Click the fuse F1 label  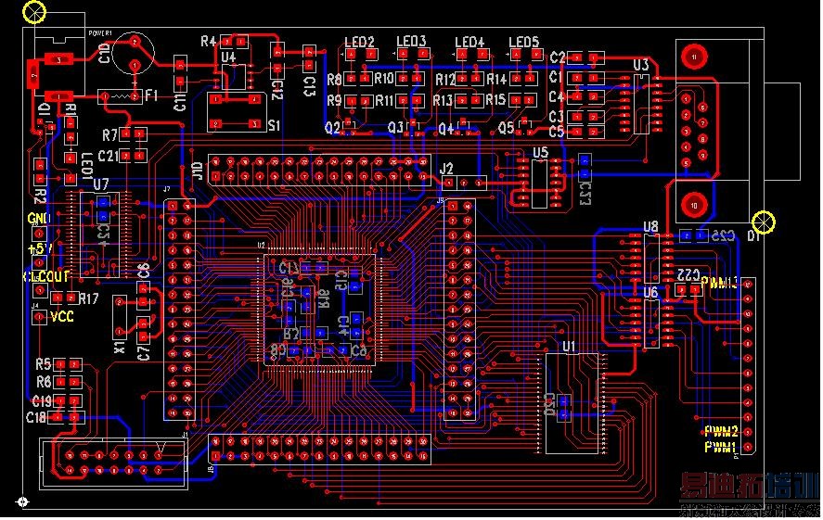151,95
